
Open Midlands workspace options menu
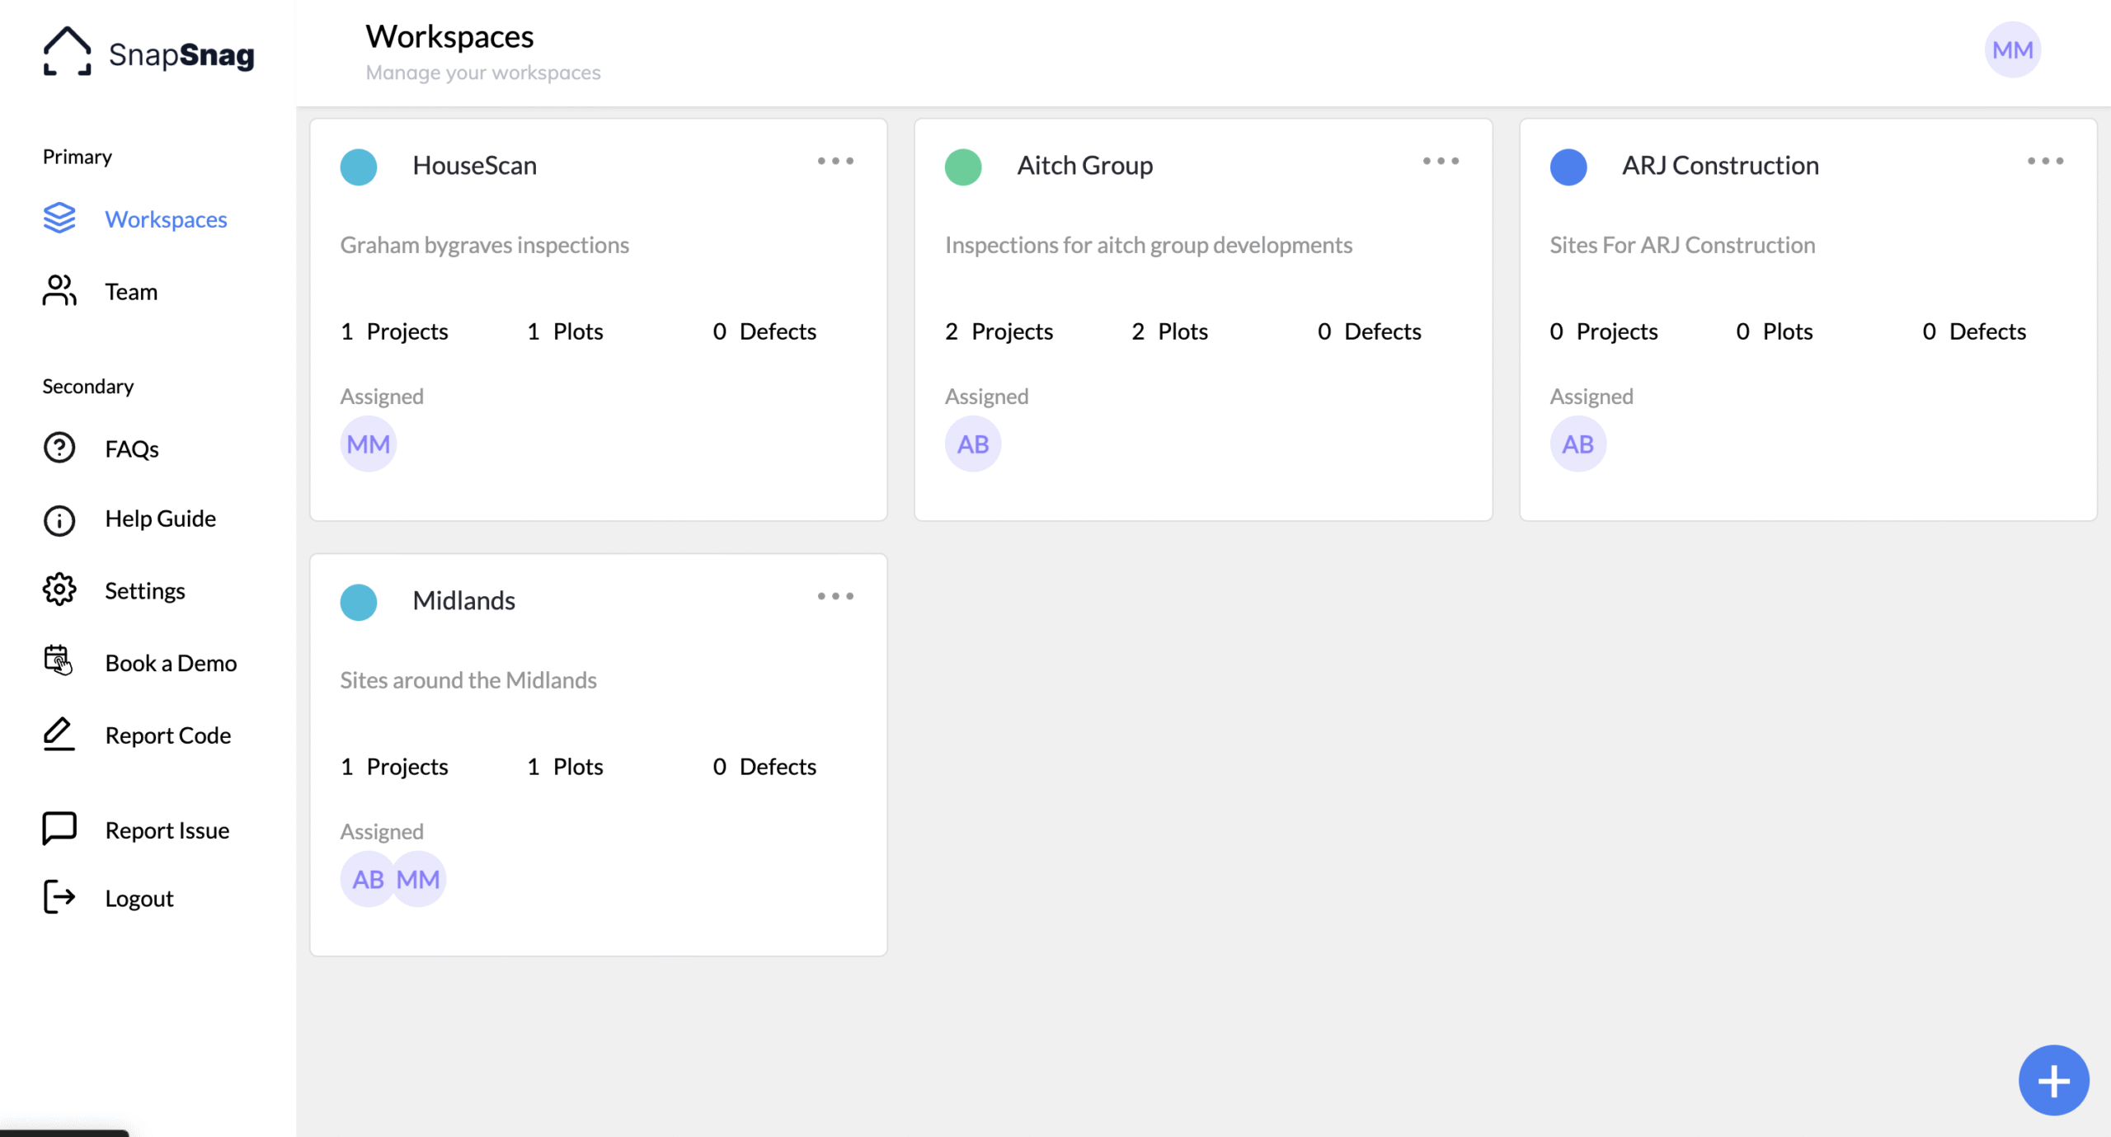click(835, 596)
